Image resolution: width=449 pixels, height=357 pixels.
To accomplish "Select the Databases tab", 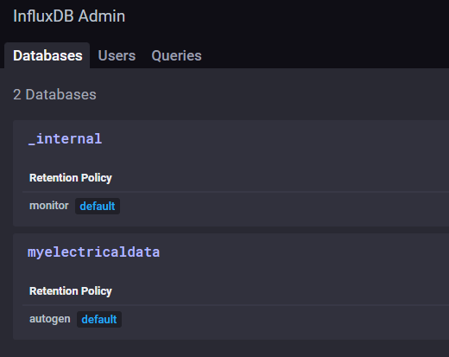I will [x=47, y=55].
